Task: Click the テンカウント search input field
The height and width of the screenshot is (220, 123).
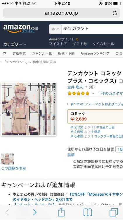Action: [92, 29]
